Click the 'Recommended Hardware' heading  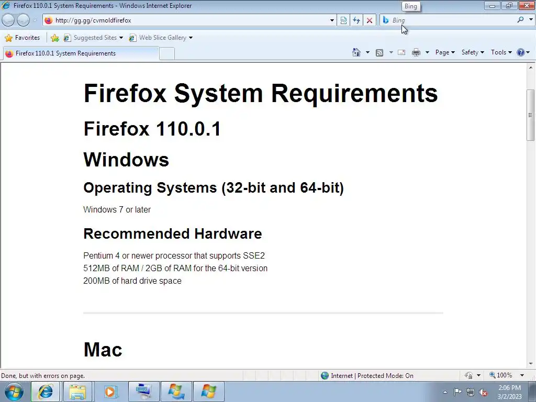click(173, 234)
